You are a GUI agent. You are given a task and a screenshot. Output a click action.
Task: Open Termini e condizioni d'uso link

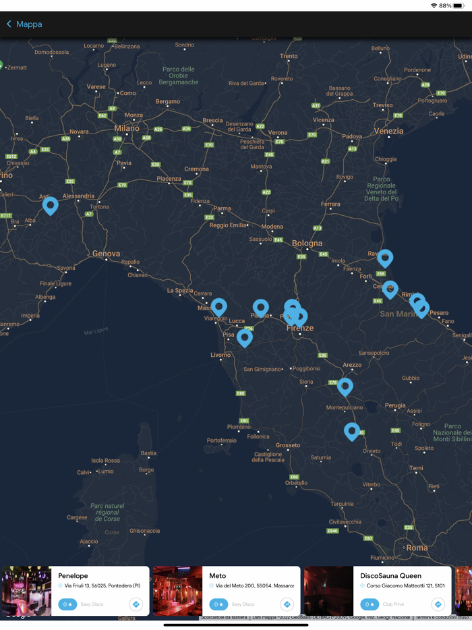[x=442, y=617]
